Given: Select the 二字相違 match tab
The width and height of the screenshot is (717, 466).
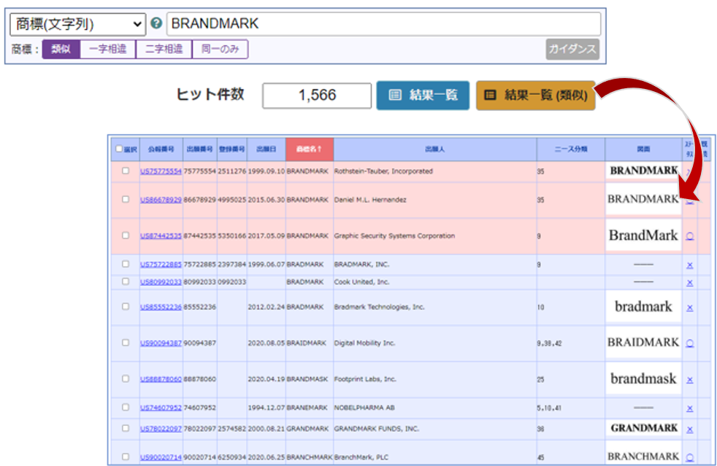Looking at the screenshot, I should 164,49.
